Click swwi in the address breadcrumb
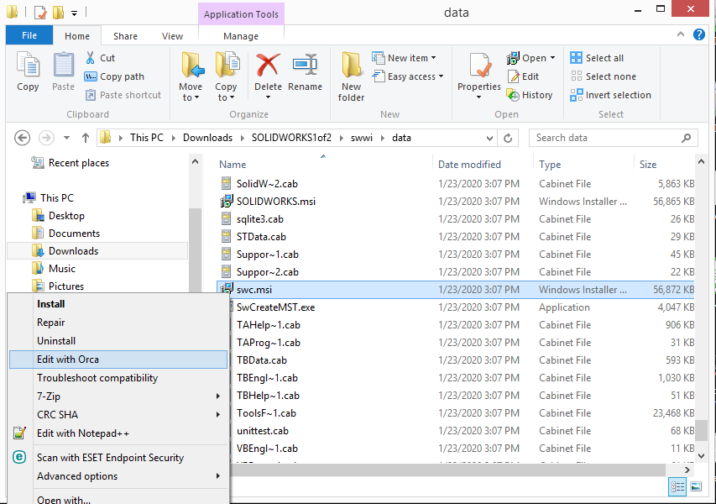Screen dimensions: 716x504 pos(362,138)
